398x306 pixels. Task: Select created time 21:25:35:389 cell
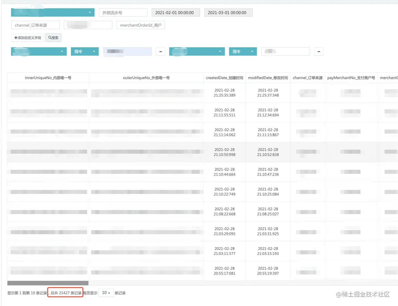(224, 93)
